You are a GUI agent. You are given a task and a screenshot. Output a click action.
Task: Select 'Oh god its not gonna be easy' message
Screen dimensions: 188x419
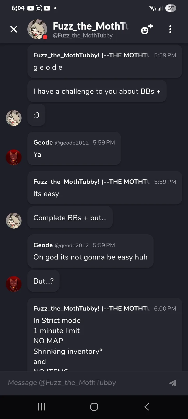(x=90, y=251)
